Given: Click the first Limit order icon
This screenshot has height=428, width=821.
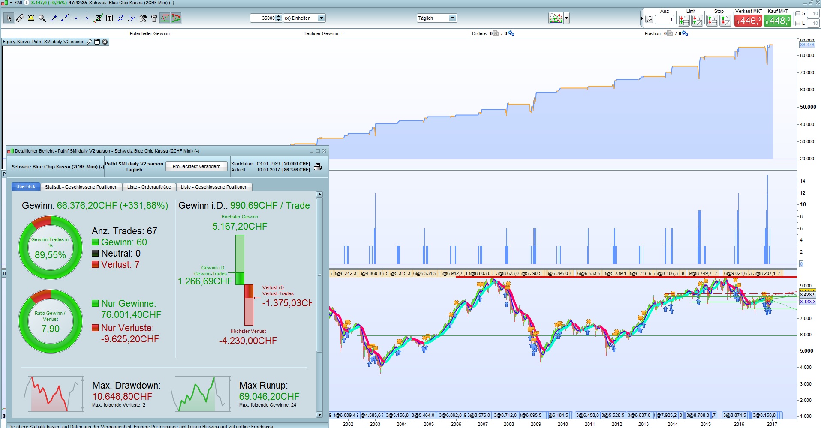Looking at the screenshot, I should click(x=684, y=20).
